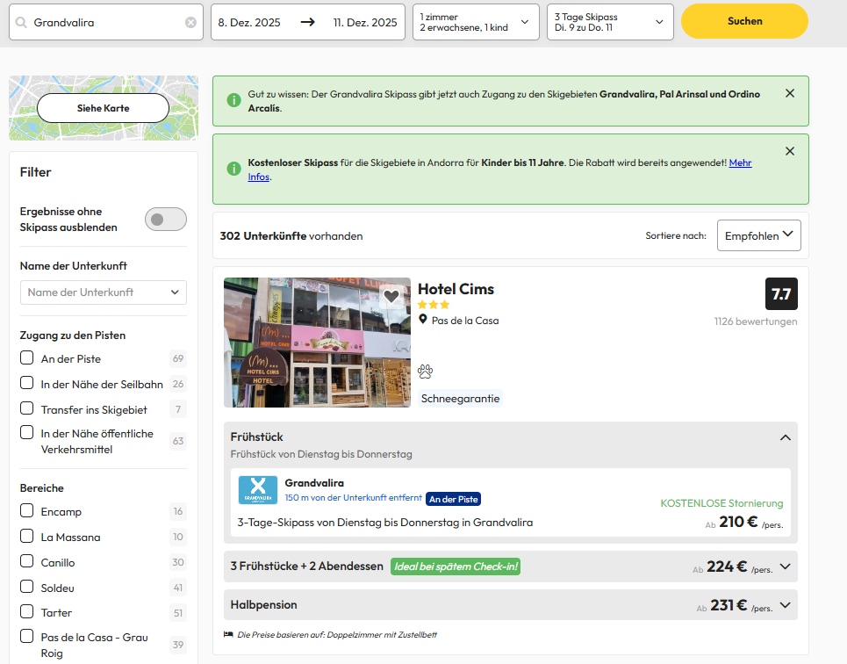Check the An der Piste filter
847x664 pixels.
tap(26, 357)
